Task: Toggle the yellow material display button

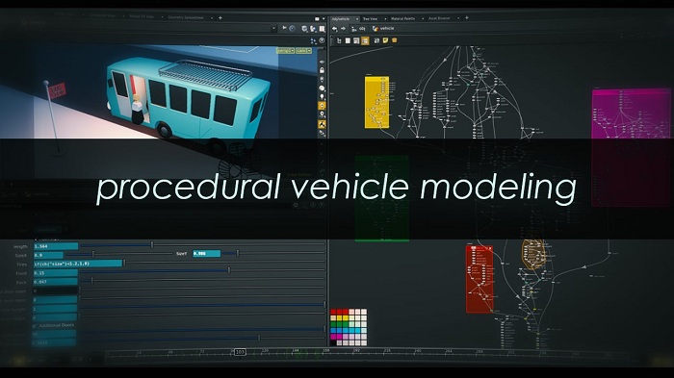Action: pyautogui.click(x=322, y=124)
